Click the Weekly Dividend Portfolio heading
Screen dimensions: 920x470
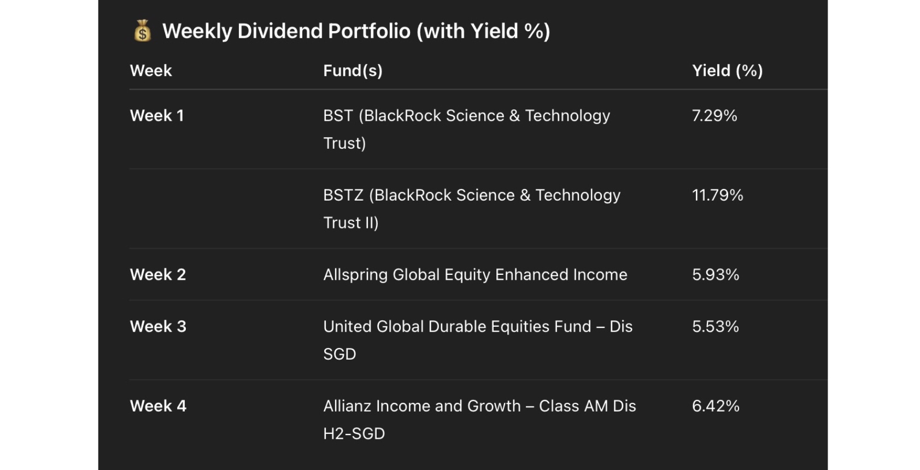[356, 31]
